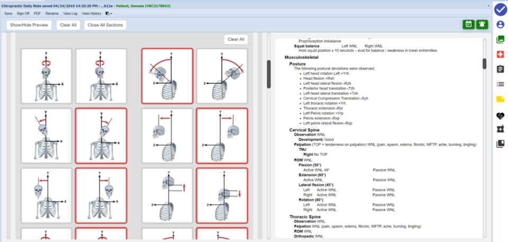Click Sign Off in the menu bar
The height and width of the screenshot is (242, 508).
coord(23,14)
